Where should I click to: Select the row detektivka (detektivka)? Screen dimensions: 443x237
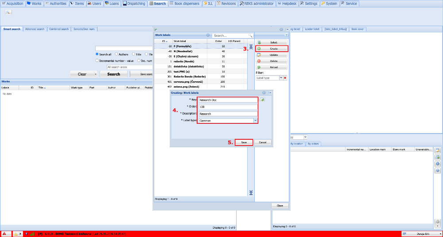pyautogui.click(x=201, y=66)
